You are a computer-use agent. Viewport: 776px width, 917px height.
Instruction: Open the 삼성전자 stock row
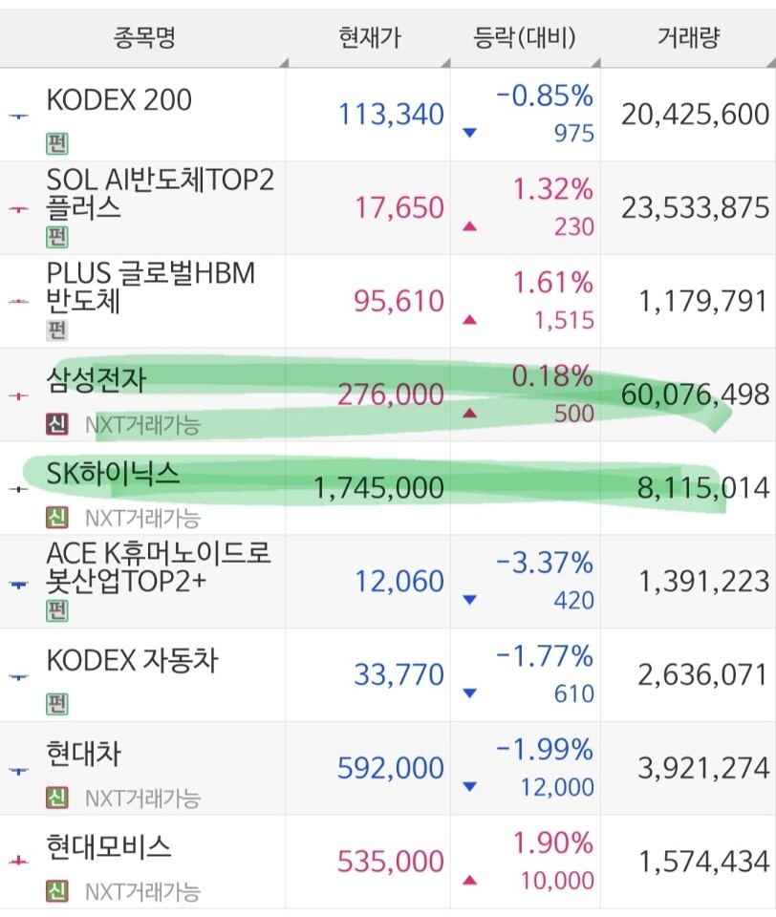388,395
